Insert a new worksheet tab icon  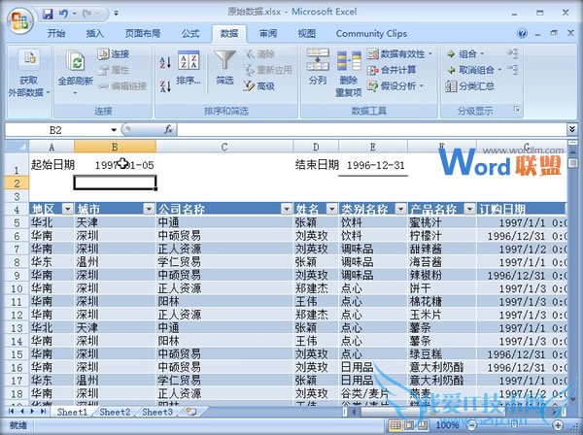pos(191,412)
